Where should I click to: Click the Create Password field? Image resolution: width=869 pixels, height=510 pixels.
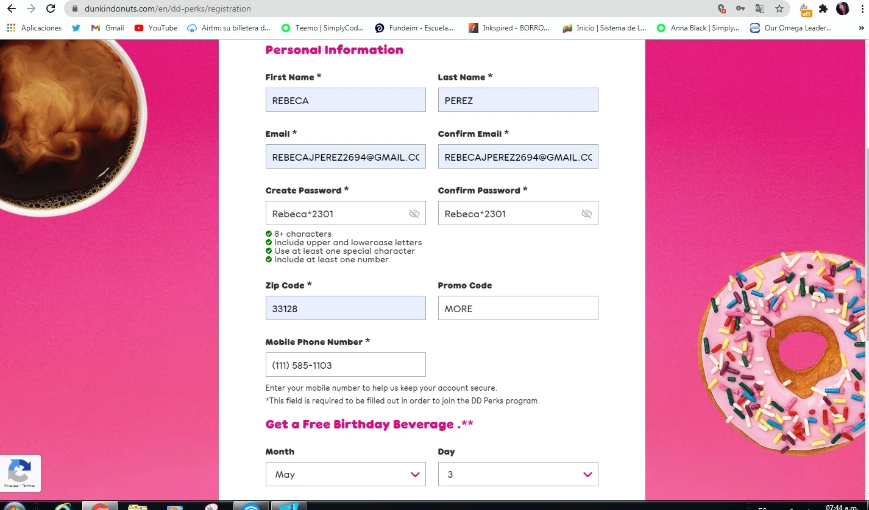coord(346,213)
